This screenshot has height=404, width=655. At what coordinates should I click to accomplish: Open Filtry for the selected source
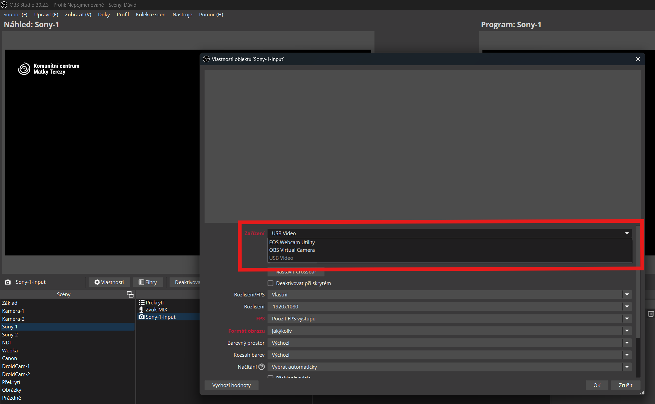pyautogui.click(x=148, y=282)
